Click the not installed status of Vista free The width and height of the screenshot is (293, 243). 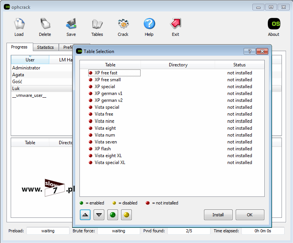(x=240, y=114)
